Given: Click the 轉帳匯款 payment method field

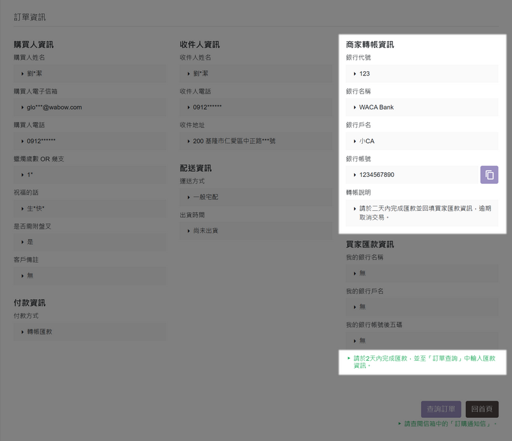Looking at the screenshot, I should (x=90, y=332).
